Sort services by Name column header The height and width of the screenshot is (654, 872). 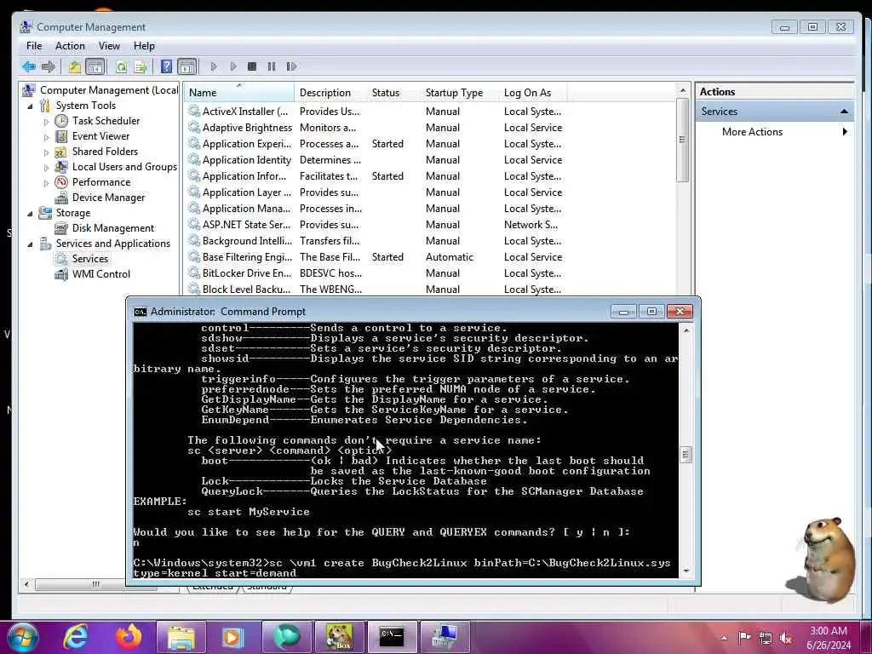pyautogui.click(x=239, y=92)
